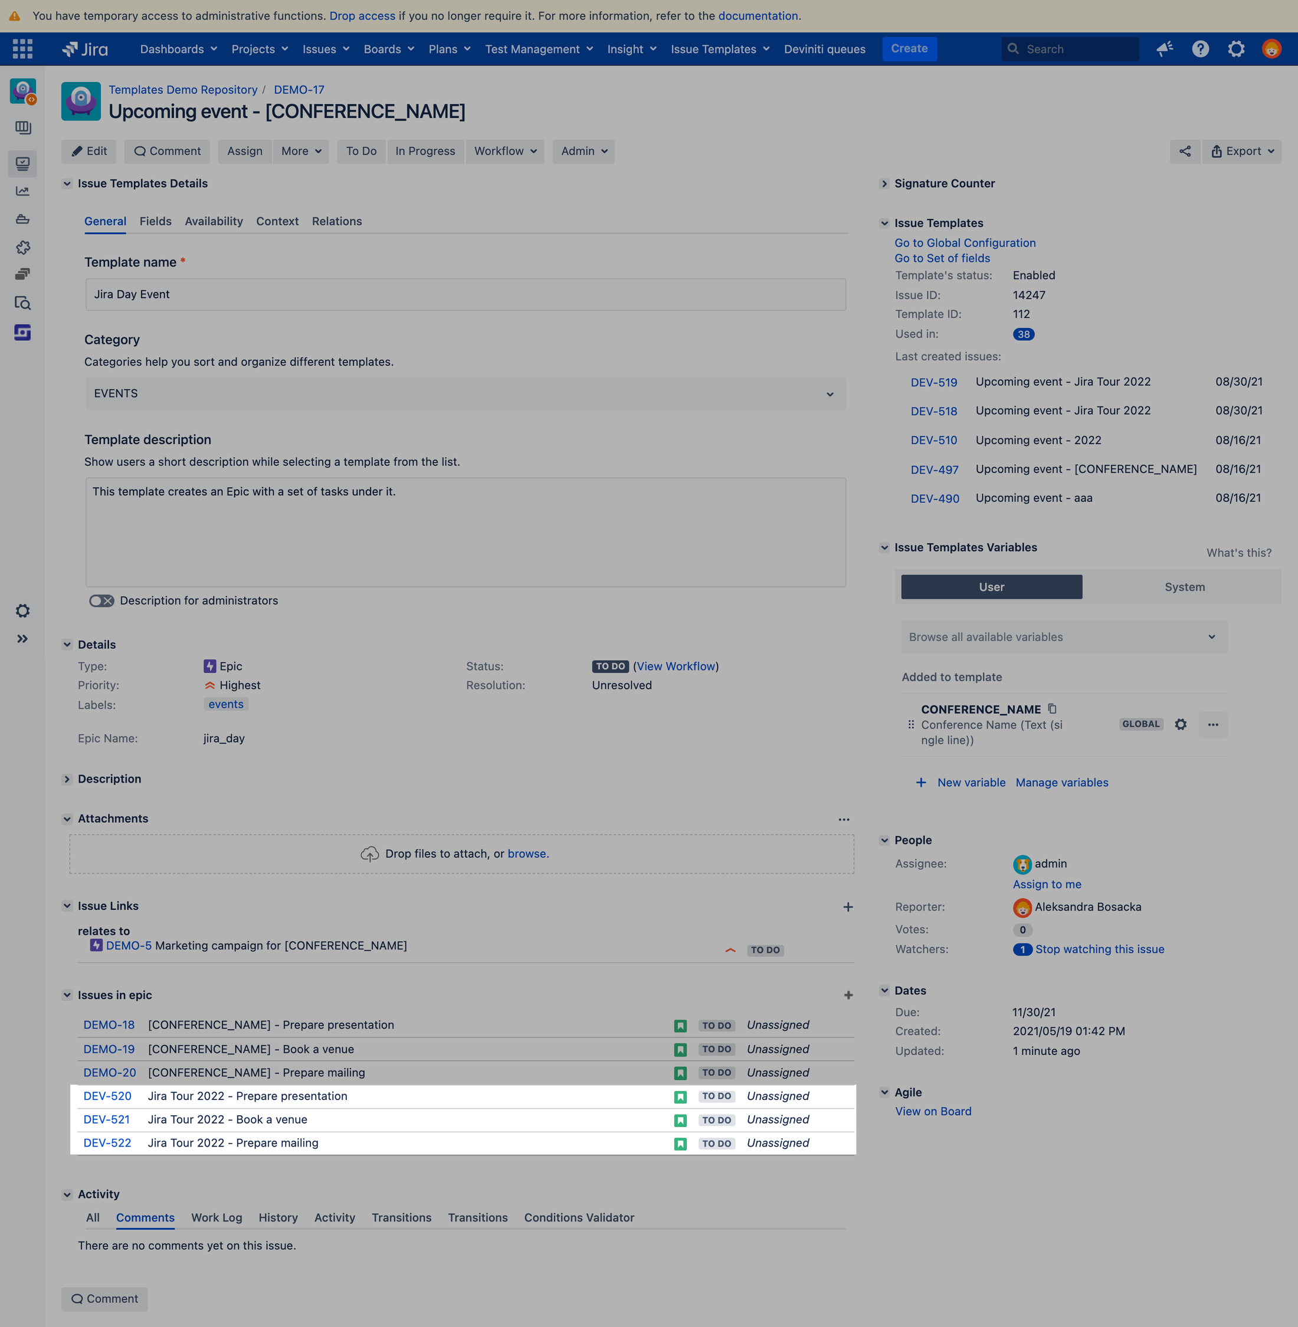Viewport: 1298px width, 1327px height.
Task: Open the Manage variables link
Action: pos(1061,783)
